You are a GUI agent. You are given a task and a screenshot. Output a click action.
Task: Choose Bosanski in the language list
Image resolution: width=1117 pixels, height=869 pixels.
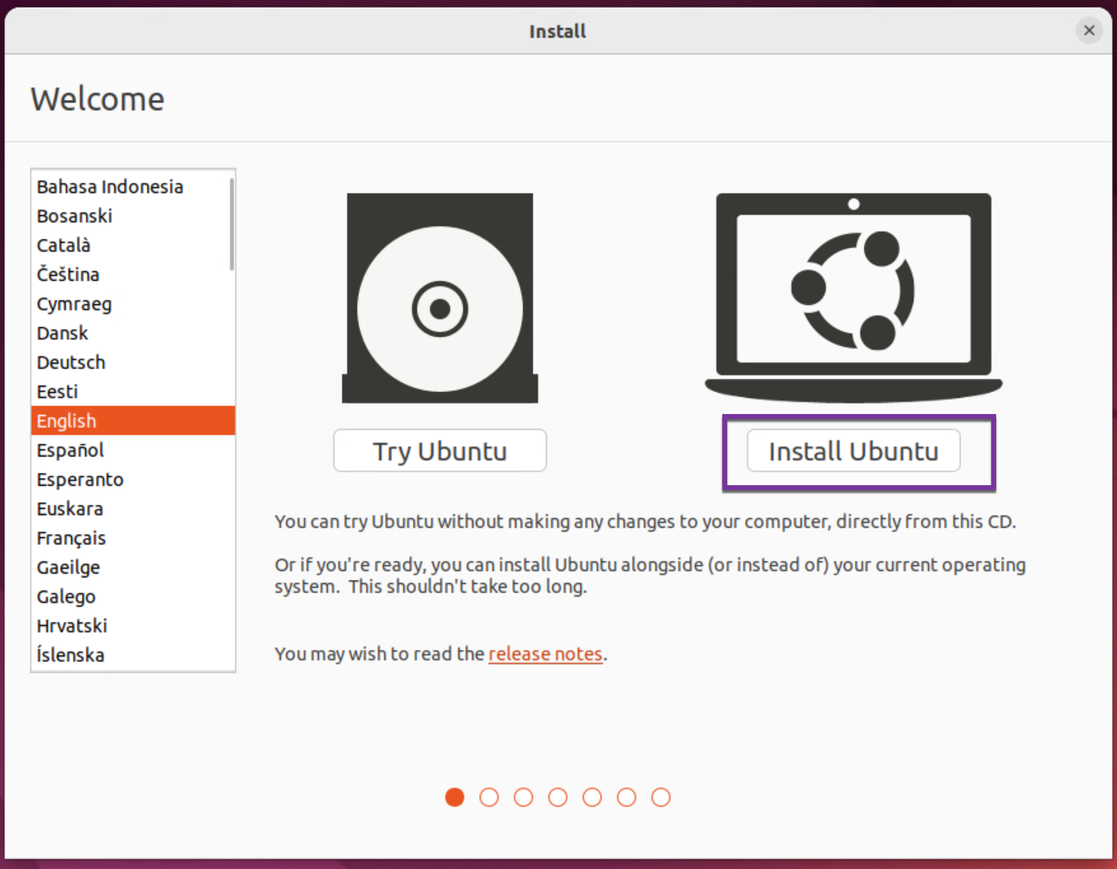pos(75,216)
